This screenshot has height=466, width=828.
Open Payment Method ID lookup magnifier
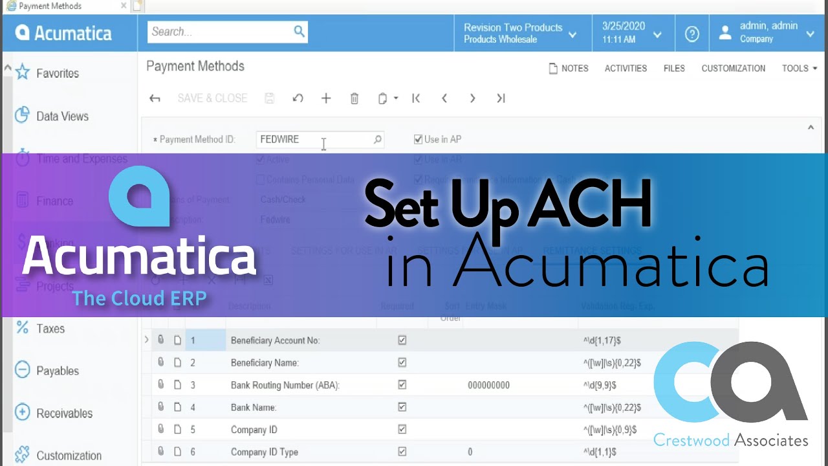click(x=378, y=139)
